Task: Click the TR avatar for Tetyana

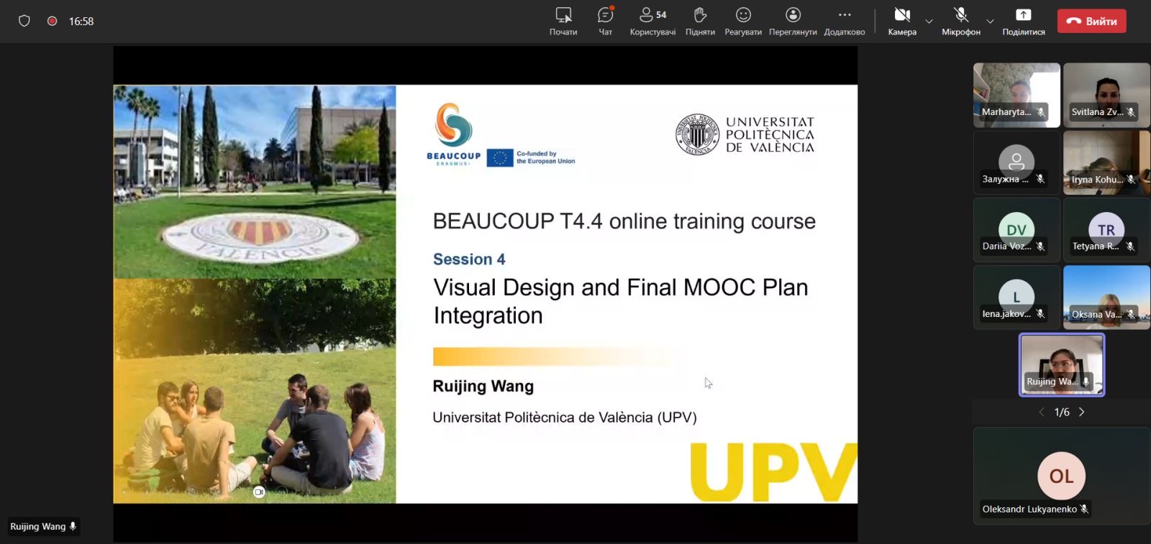Action: [1106, 229]
